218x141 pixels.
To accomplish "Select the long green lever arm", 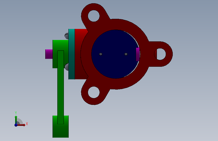I will (x=61, y=87).
